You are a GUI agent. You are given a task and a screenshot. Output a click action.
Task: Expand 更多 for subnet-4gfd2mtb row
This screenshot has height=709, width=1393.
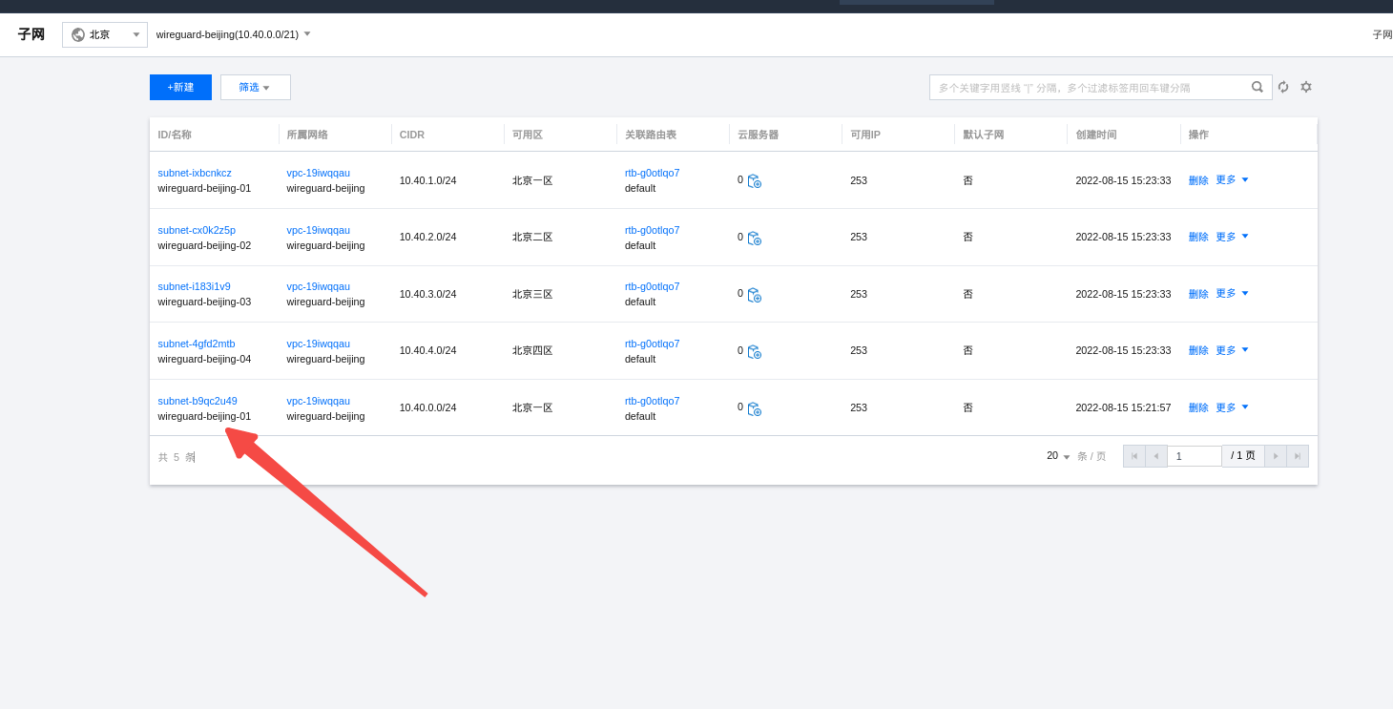(x=1232, y=350)
